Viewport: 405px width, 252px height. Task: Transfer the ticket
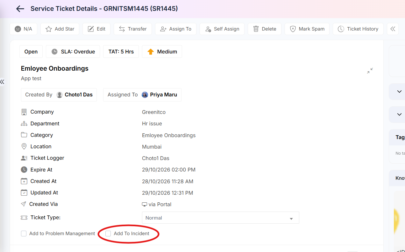133,29
